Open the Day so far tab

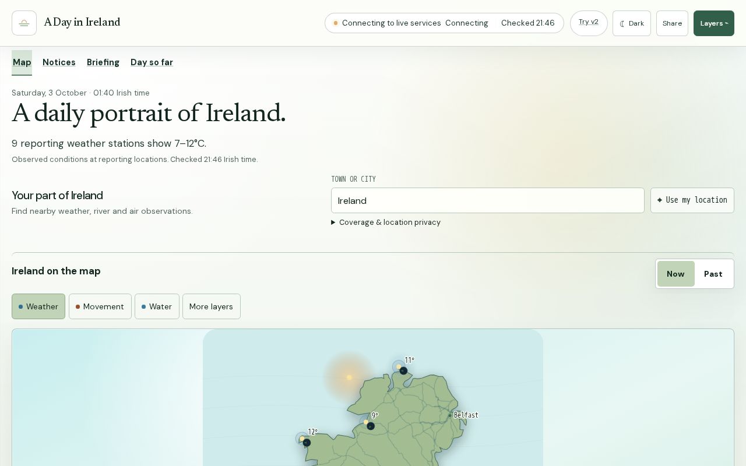point(152,62)
